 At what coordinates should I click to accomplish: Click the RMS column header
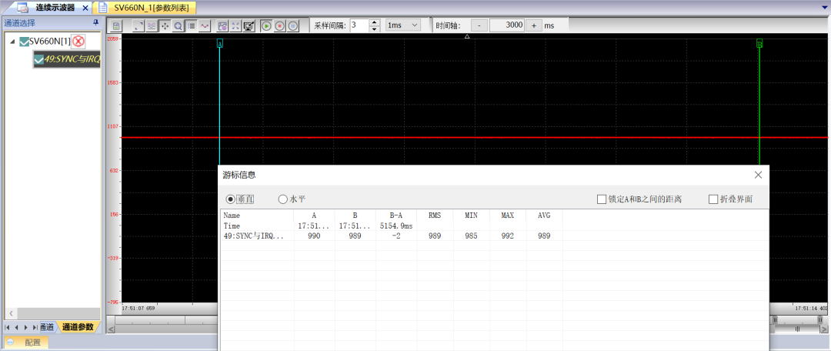click(434, 216)
